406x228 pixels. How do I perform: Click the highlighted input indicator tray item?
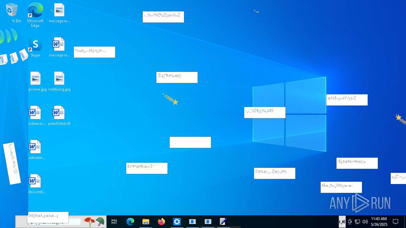click(342, 222)
